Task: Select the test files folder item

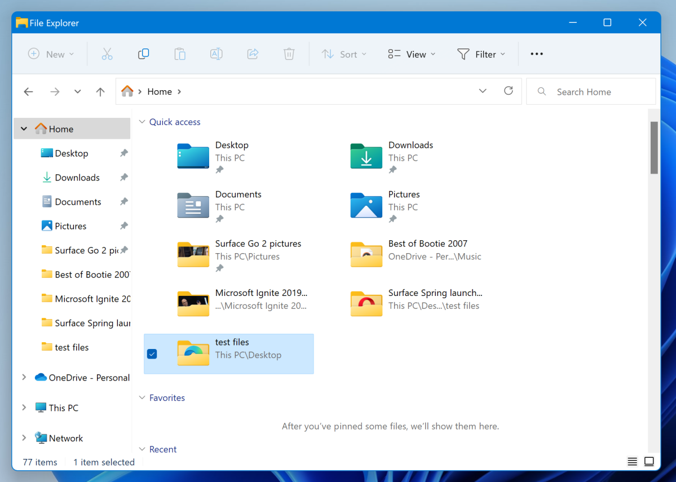Action: [x=229, y=353]
